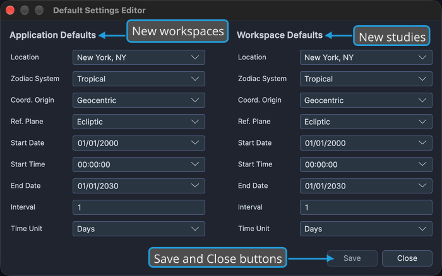Click Application Defaults End Date label
Image resolution: width=442 pixels, height=276 pixels.
[x=26, y=186]
